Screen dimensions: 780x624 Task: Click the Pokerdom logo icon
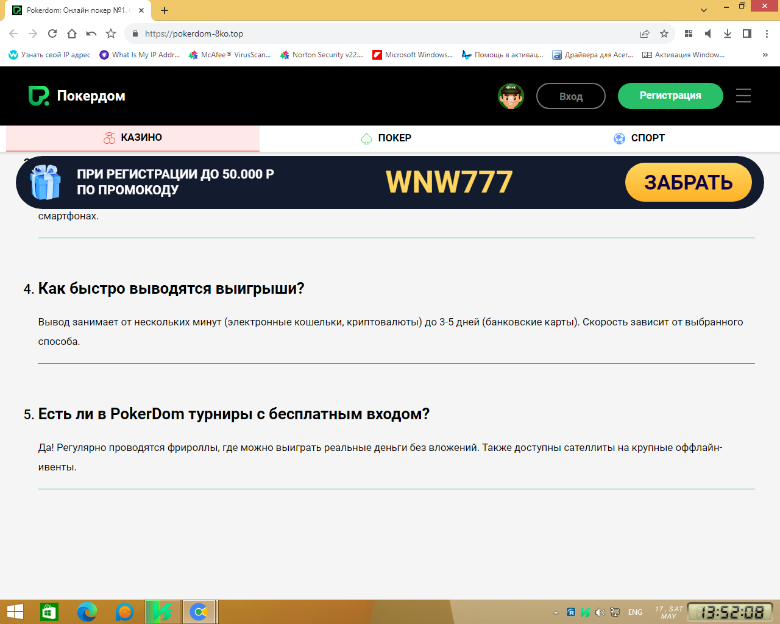(x=39, y=96)
